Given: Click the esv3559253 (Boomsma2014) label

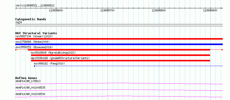Looking at the screenshot, I should pos(34,47).
